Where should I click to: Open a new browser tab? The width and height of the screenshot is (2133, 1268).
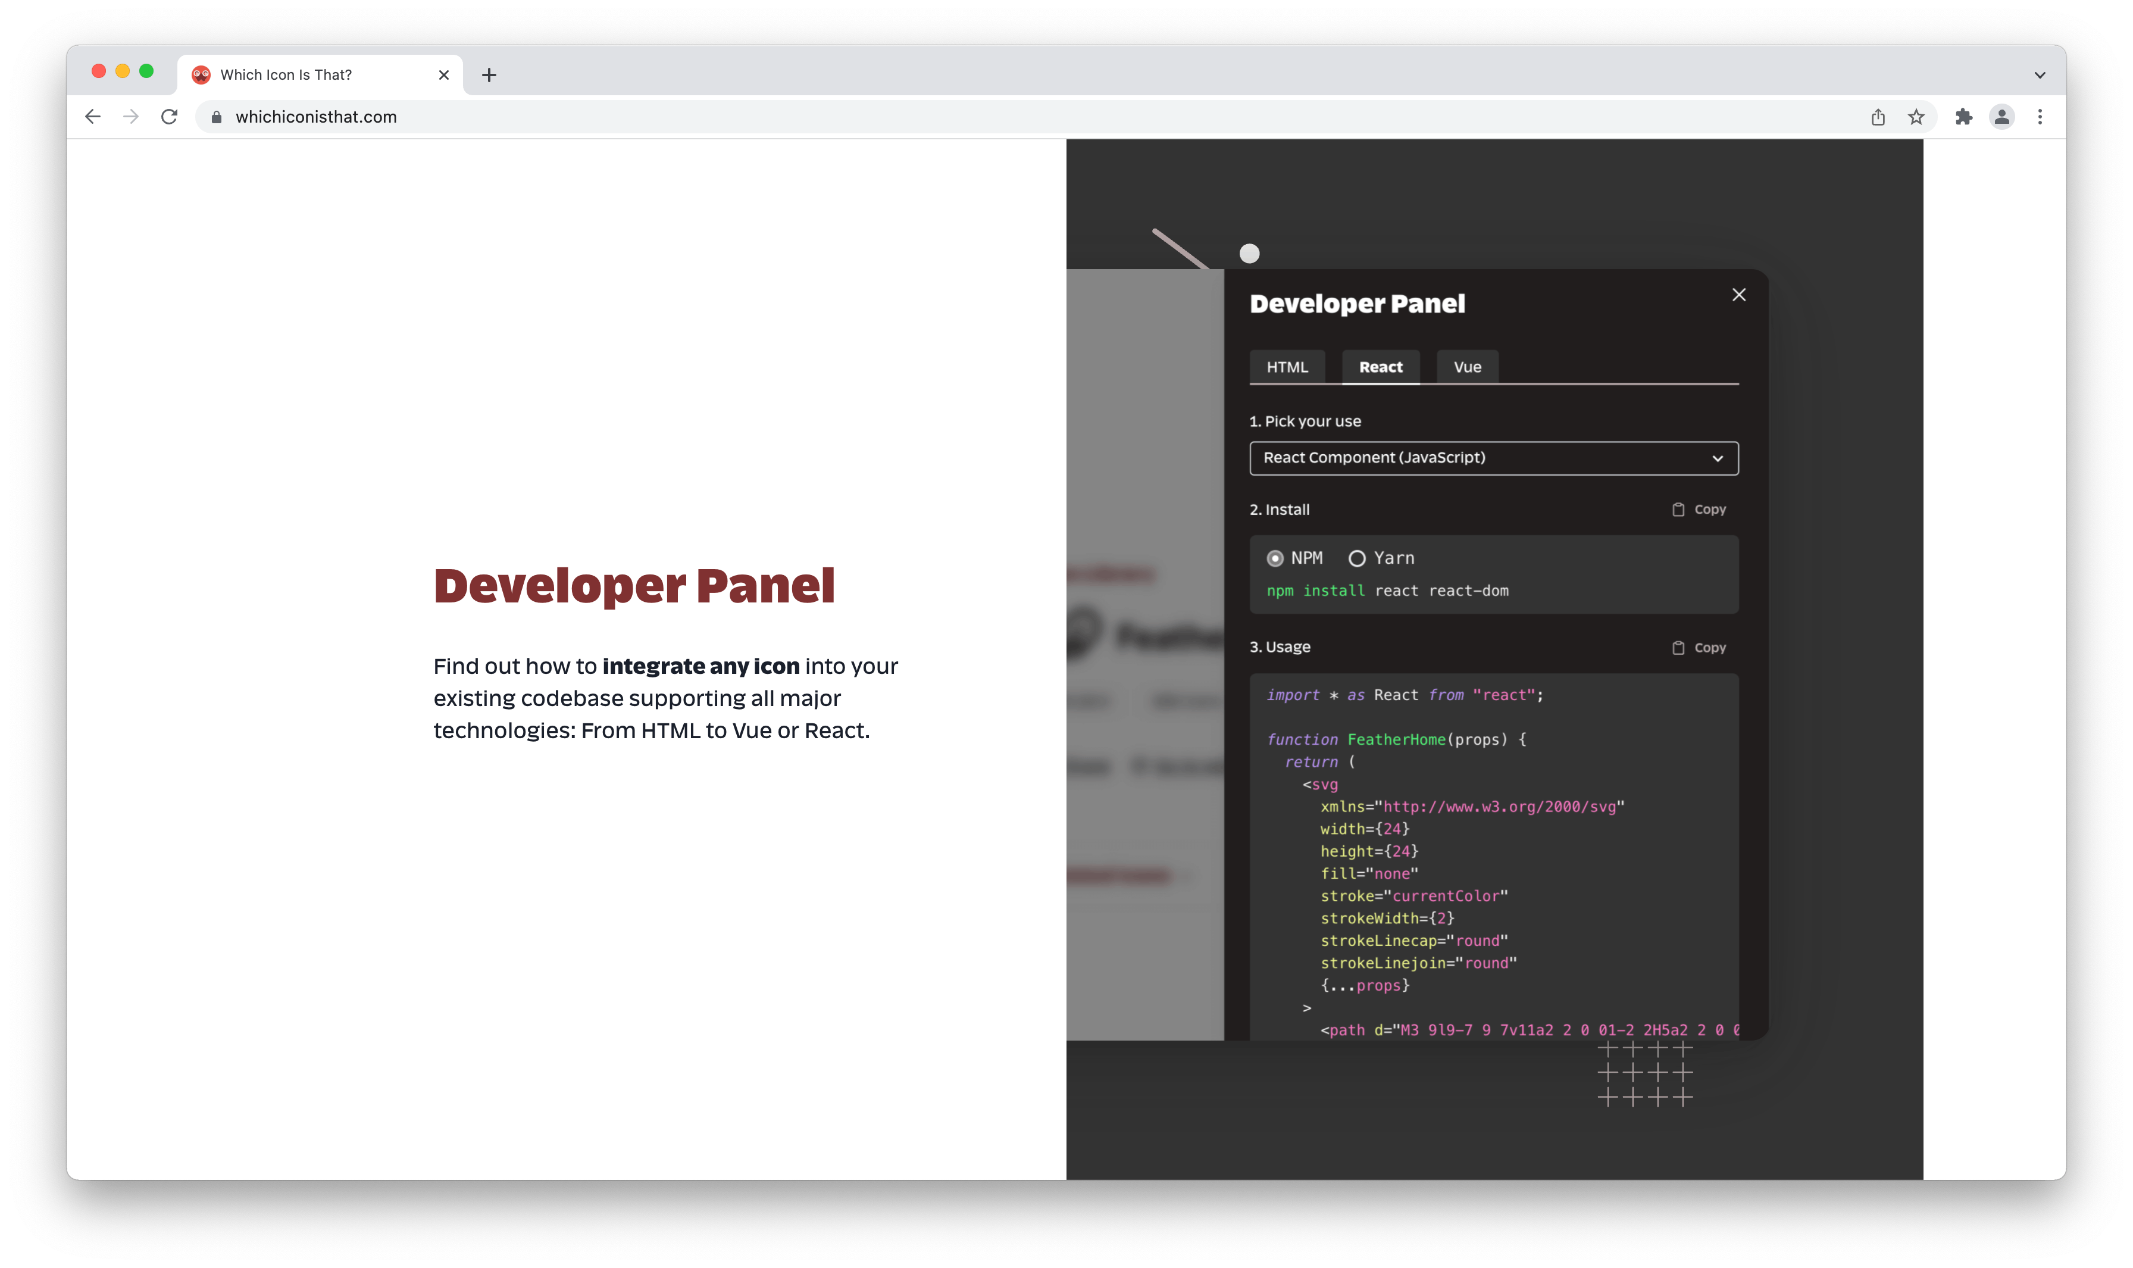click(x=489, y=75)
